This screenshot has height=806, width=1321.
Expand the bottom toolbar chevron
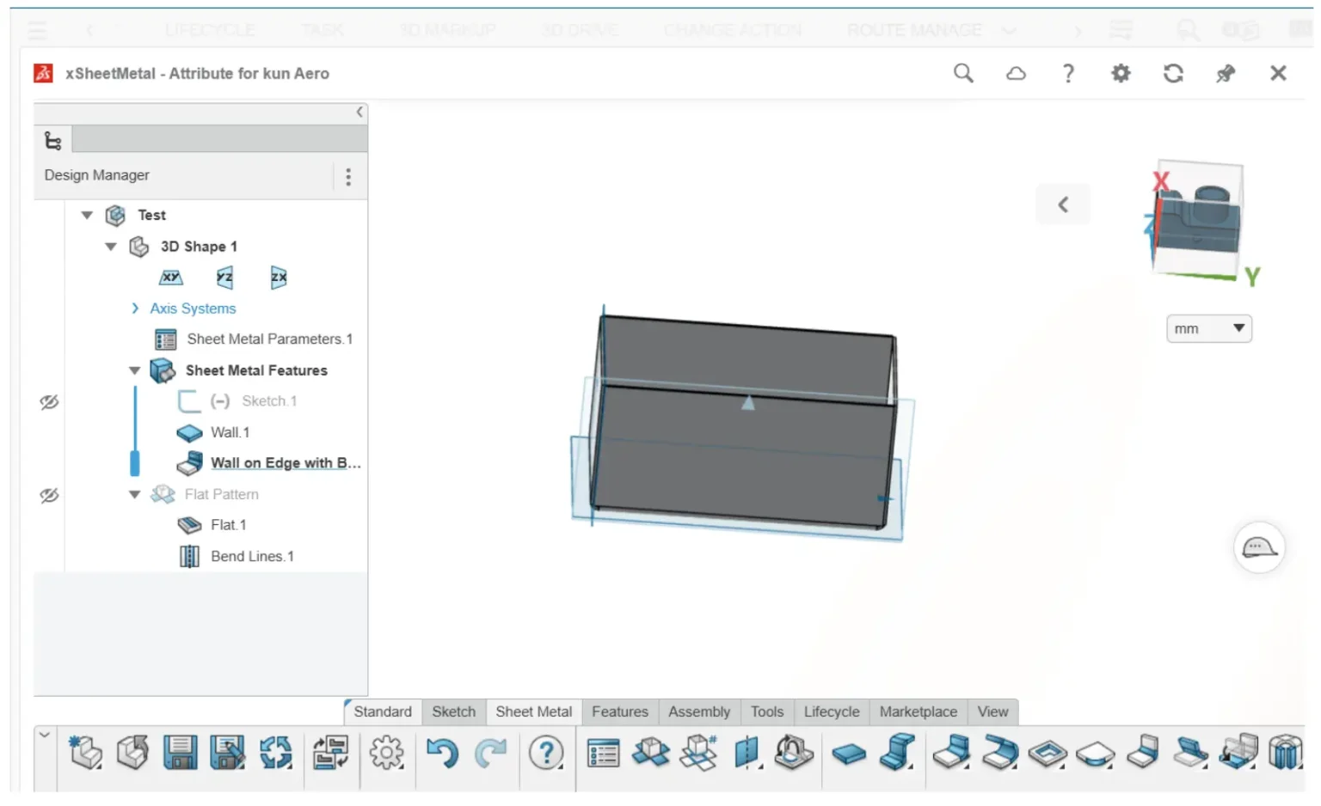45,735
